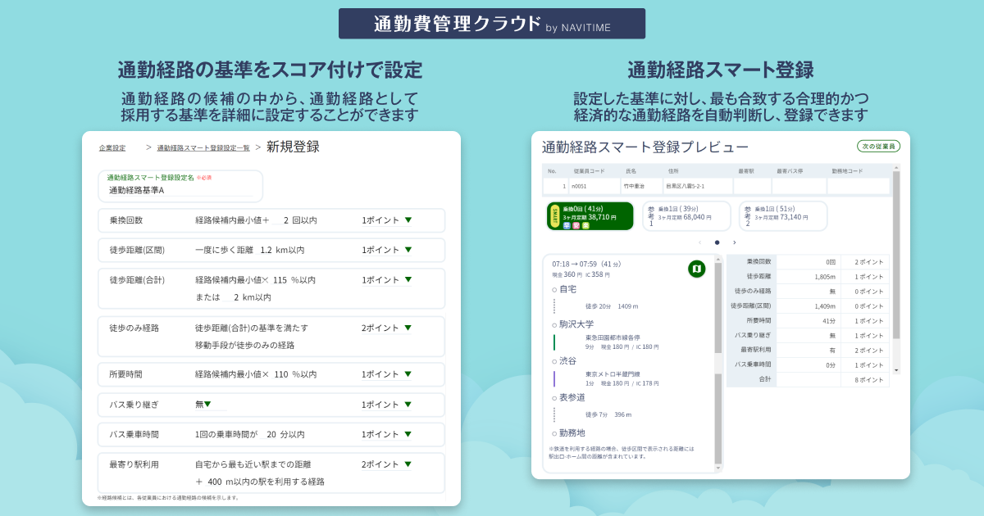Click the yellow SMART label badge
The height and width of the screenshot is (516, 984).
point(554,216)
